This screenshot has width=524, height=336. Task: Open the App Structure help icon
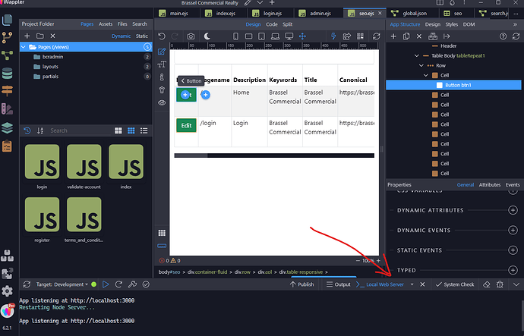coord(503,36)
